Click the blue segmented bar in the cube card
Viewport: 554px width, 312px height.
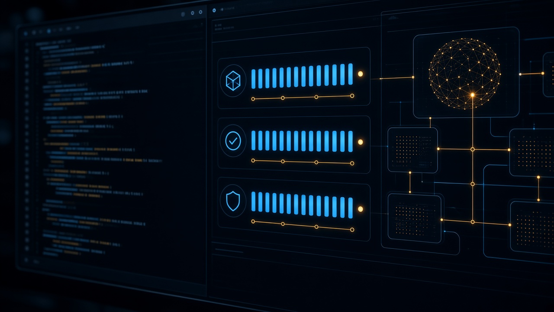pyautogui.click(x=302, y=76)
